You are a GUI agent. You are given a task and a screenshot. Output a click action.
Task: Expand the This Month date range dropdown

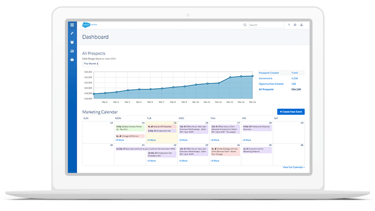pos(91,63)
